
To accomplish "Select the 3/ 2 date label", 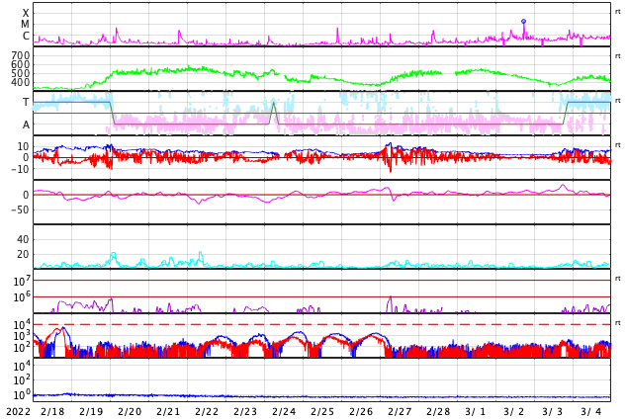I will tap(514, 411).
